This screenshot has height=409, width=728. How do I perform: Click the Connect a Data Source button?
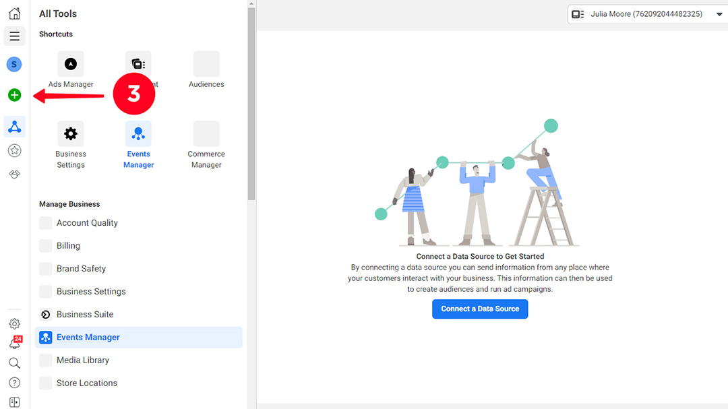click(480, 309)
